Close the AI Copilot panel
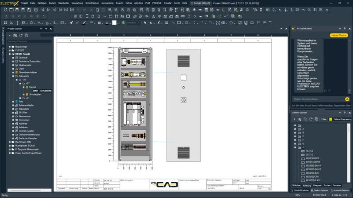Screen dimensions: 353x198 349,29
